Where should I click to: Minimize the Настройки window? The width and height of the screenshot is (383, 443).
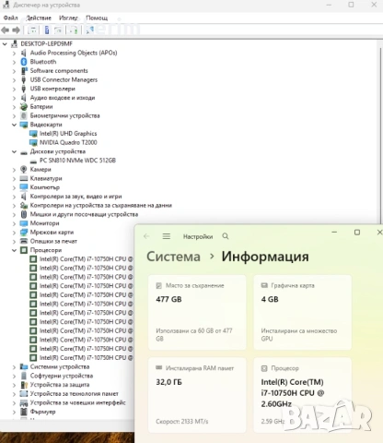point(334,233)
